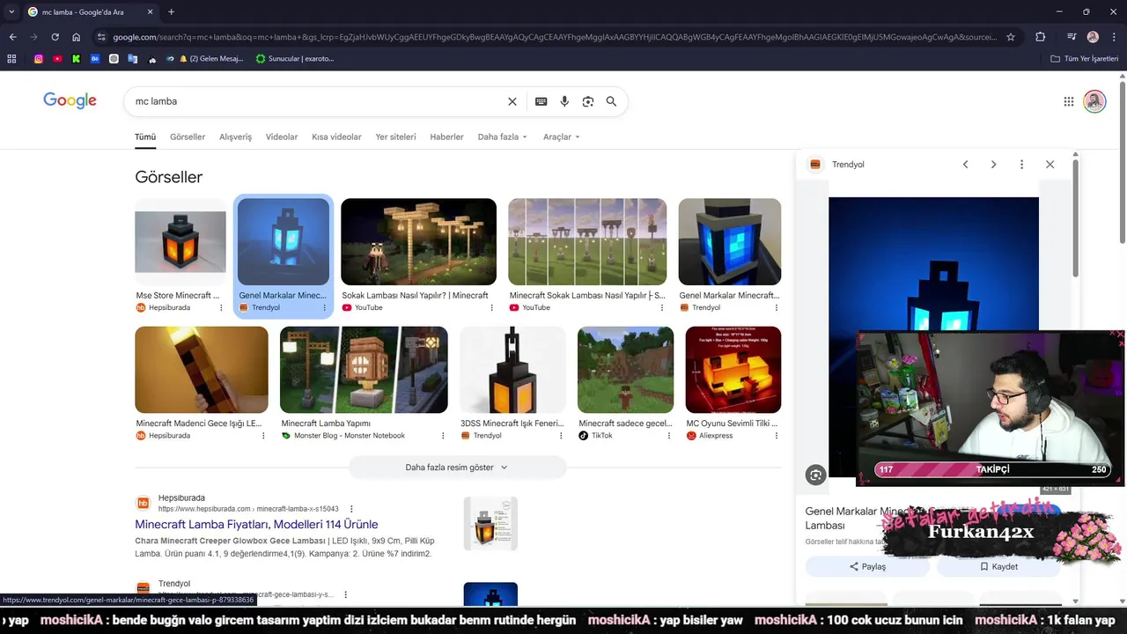Open the 'MC Oyunu Sevimli Tilki' Aliexpress thumbnail
This screenshot has width=1127, height=634.
[x=733, y=370]
